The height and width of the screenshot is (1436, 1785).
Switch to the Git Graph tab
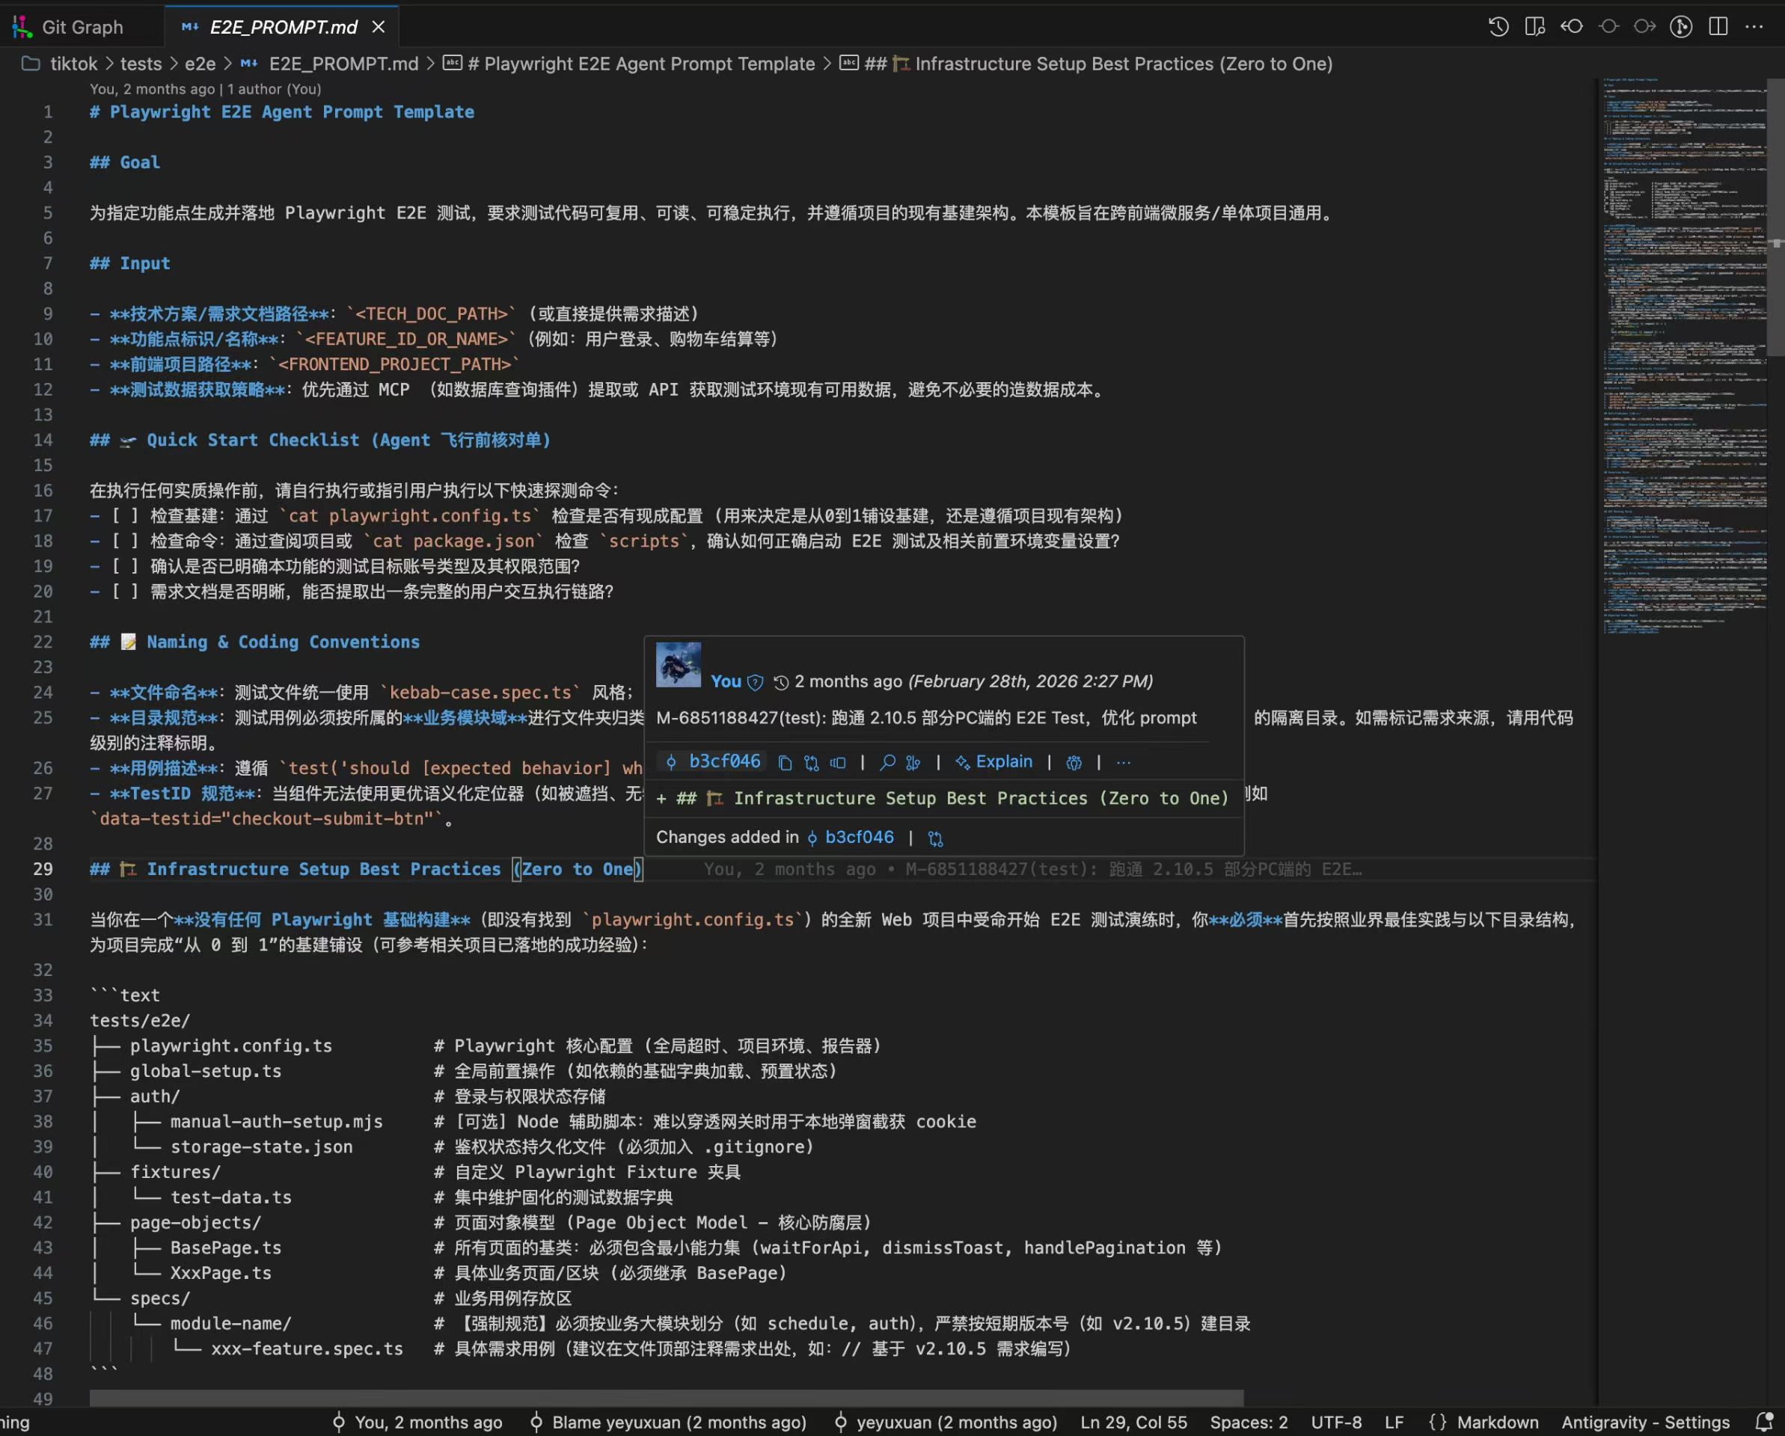pos(82,28)
